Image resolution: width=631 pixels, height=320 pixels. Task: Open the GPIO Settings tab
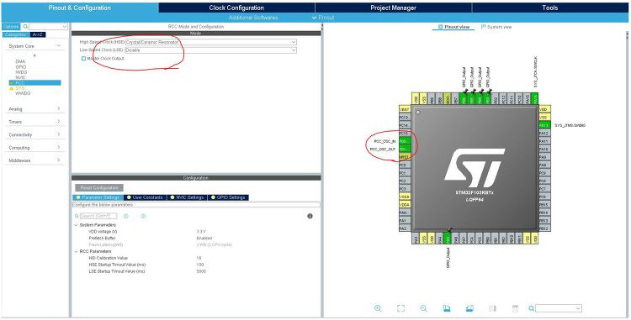[228, 197]
